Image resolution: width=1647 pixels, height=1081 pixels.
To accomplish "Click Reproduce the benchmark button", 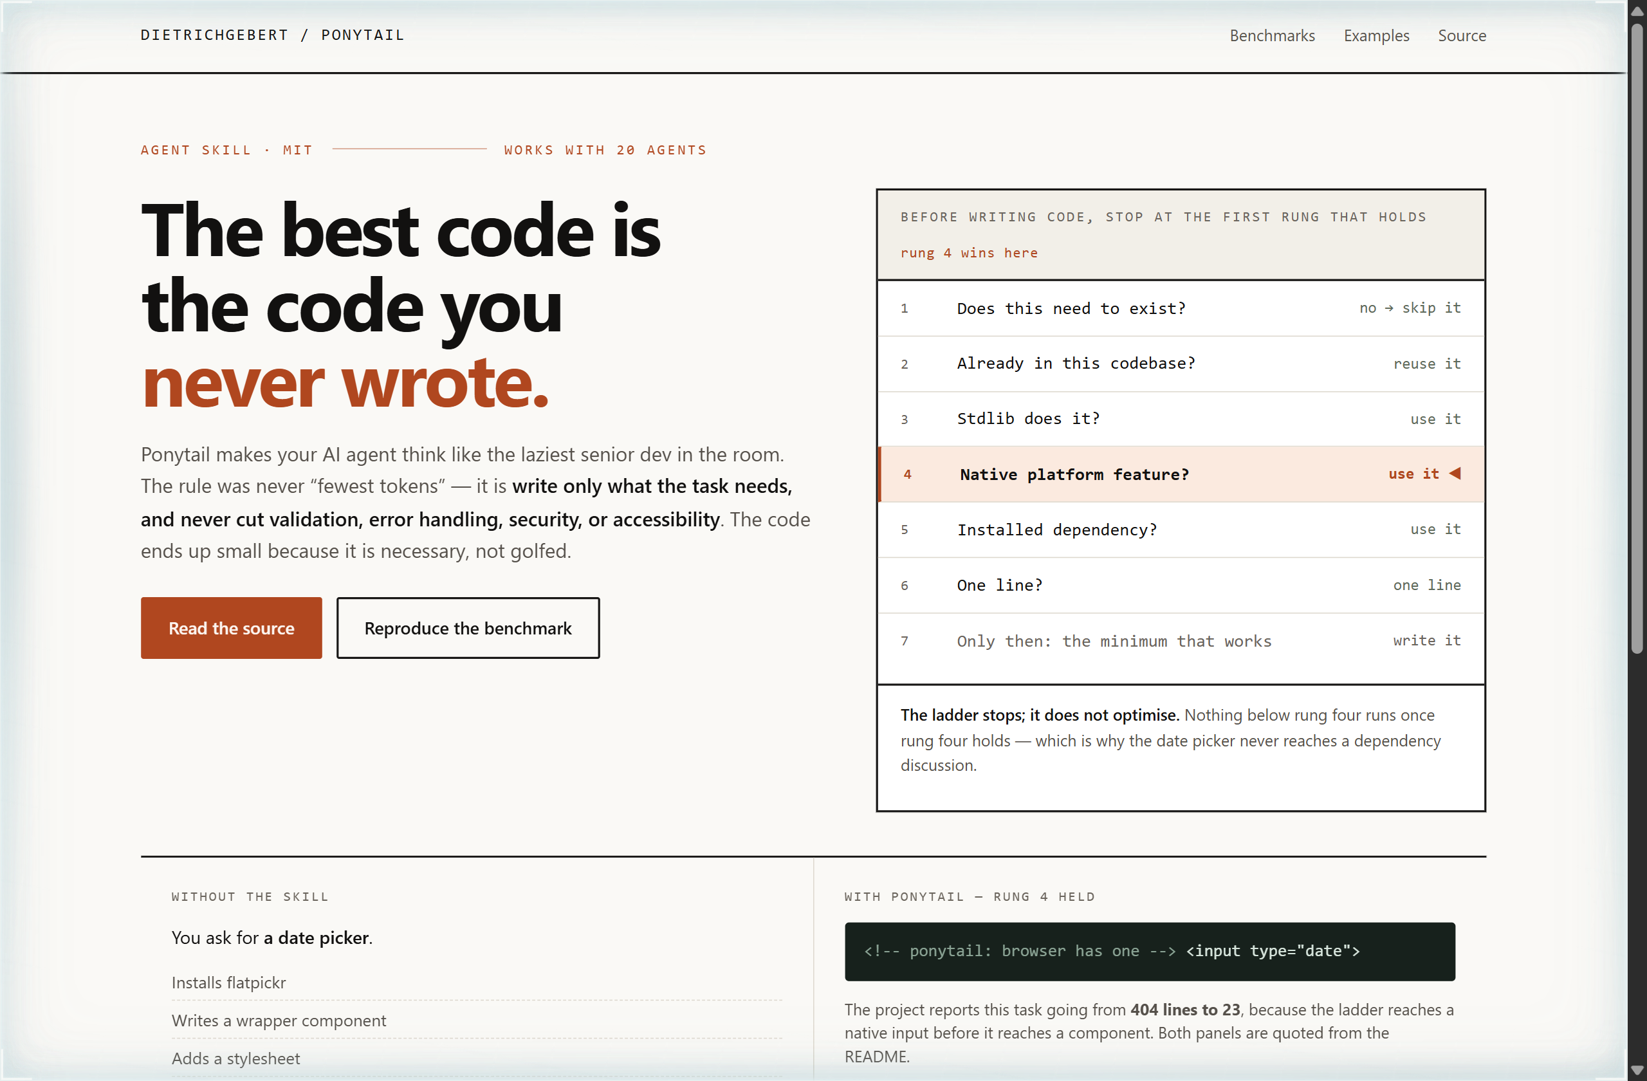I will 468,628.
